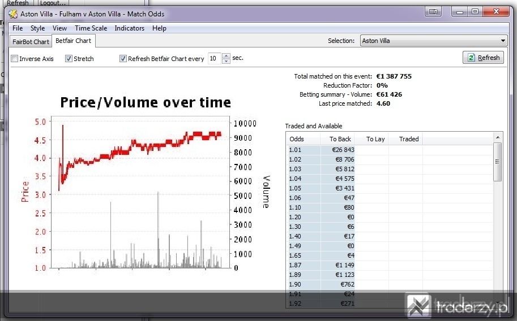Select the Betfair Chart tab

tap(73, 41)
